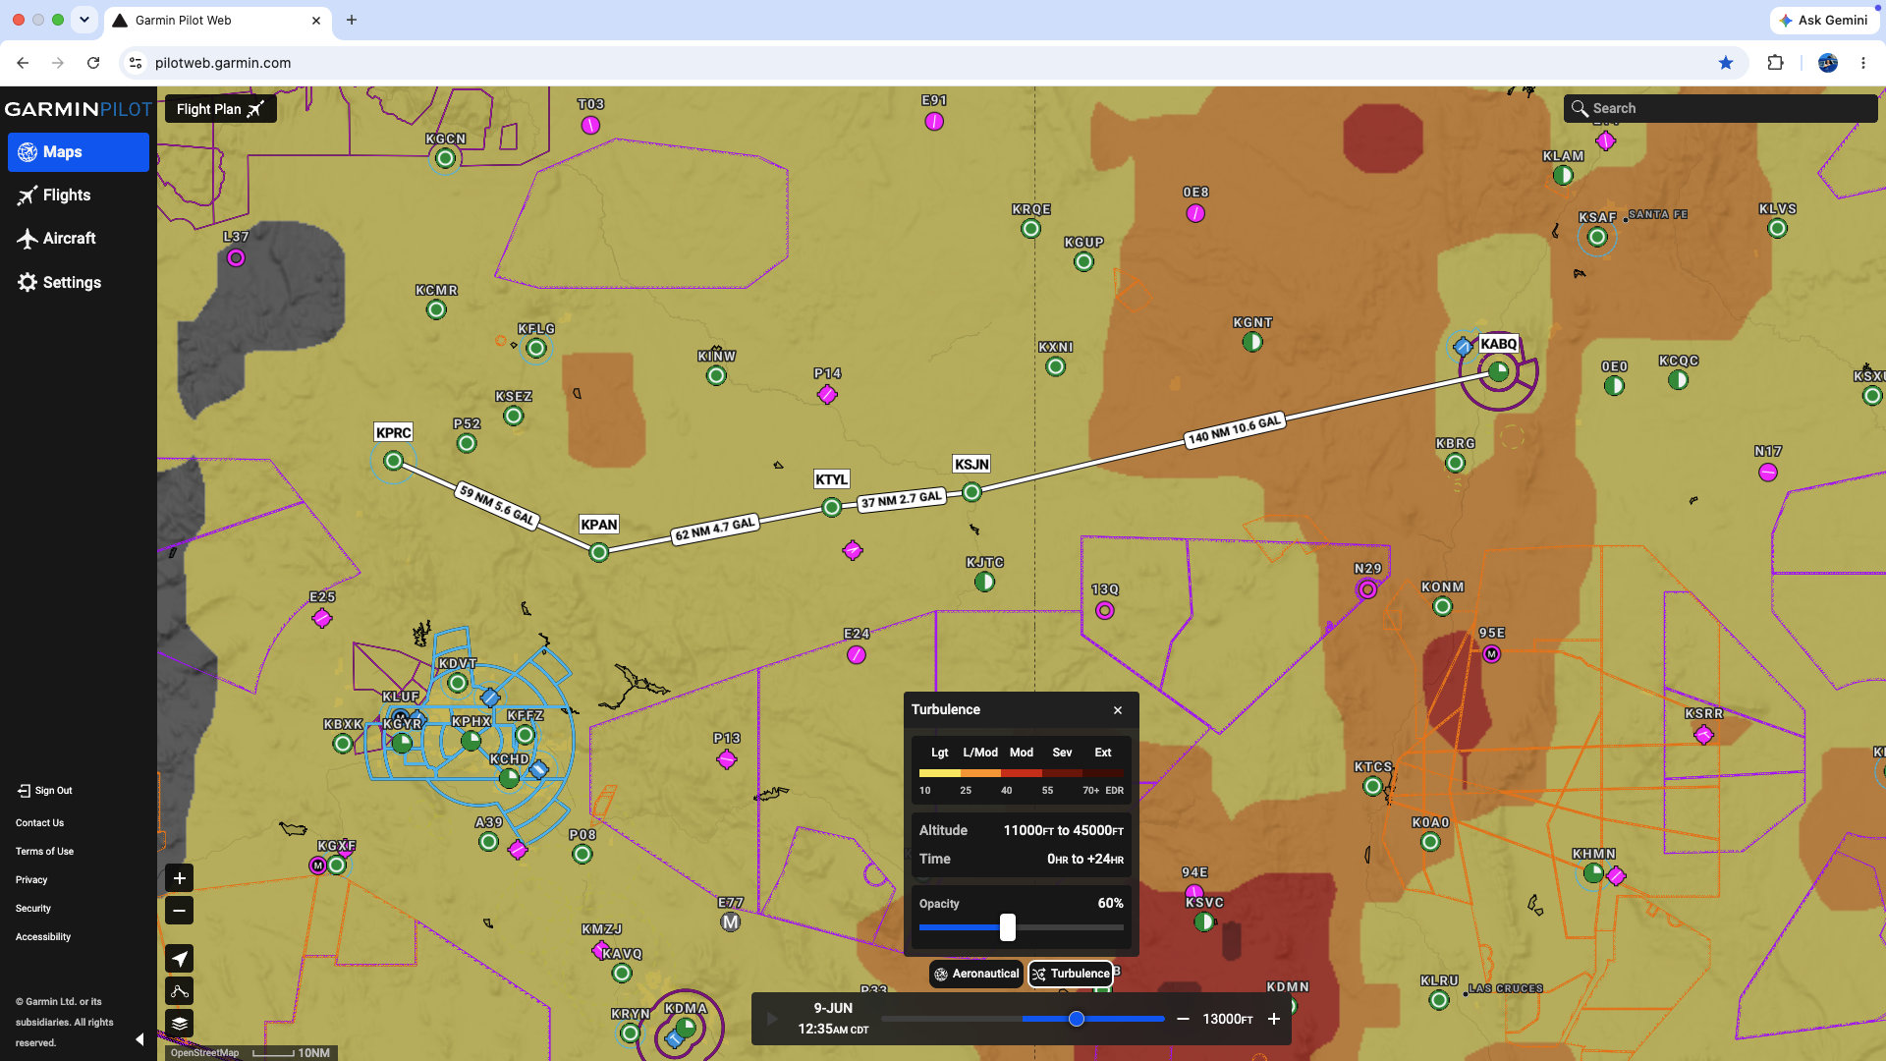
Task: Select the 13Q airport marker
Action: (x=1105, y=610)
